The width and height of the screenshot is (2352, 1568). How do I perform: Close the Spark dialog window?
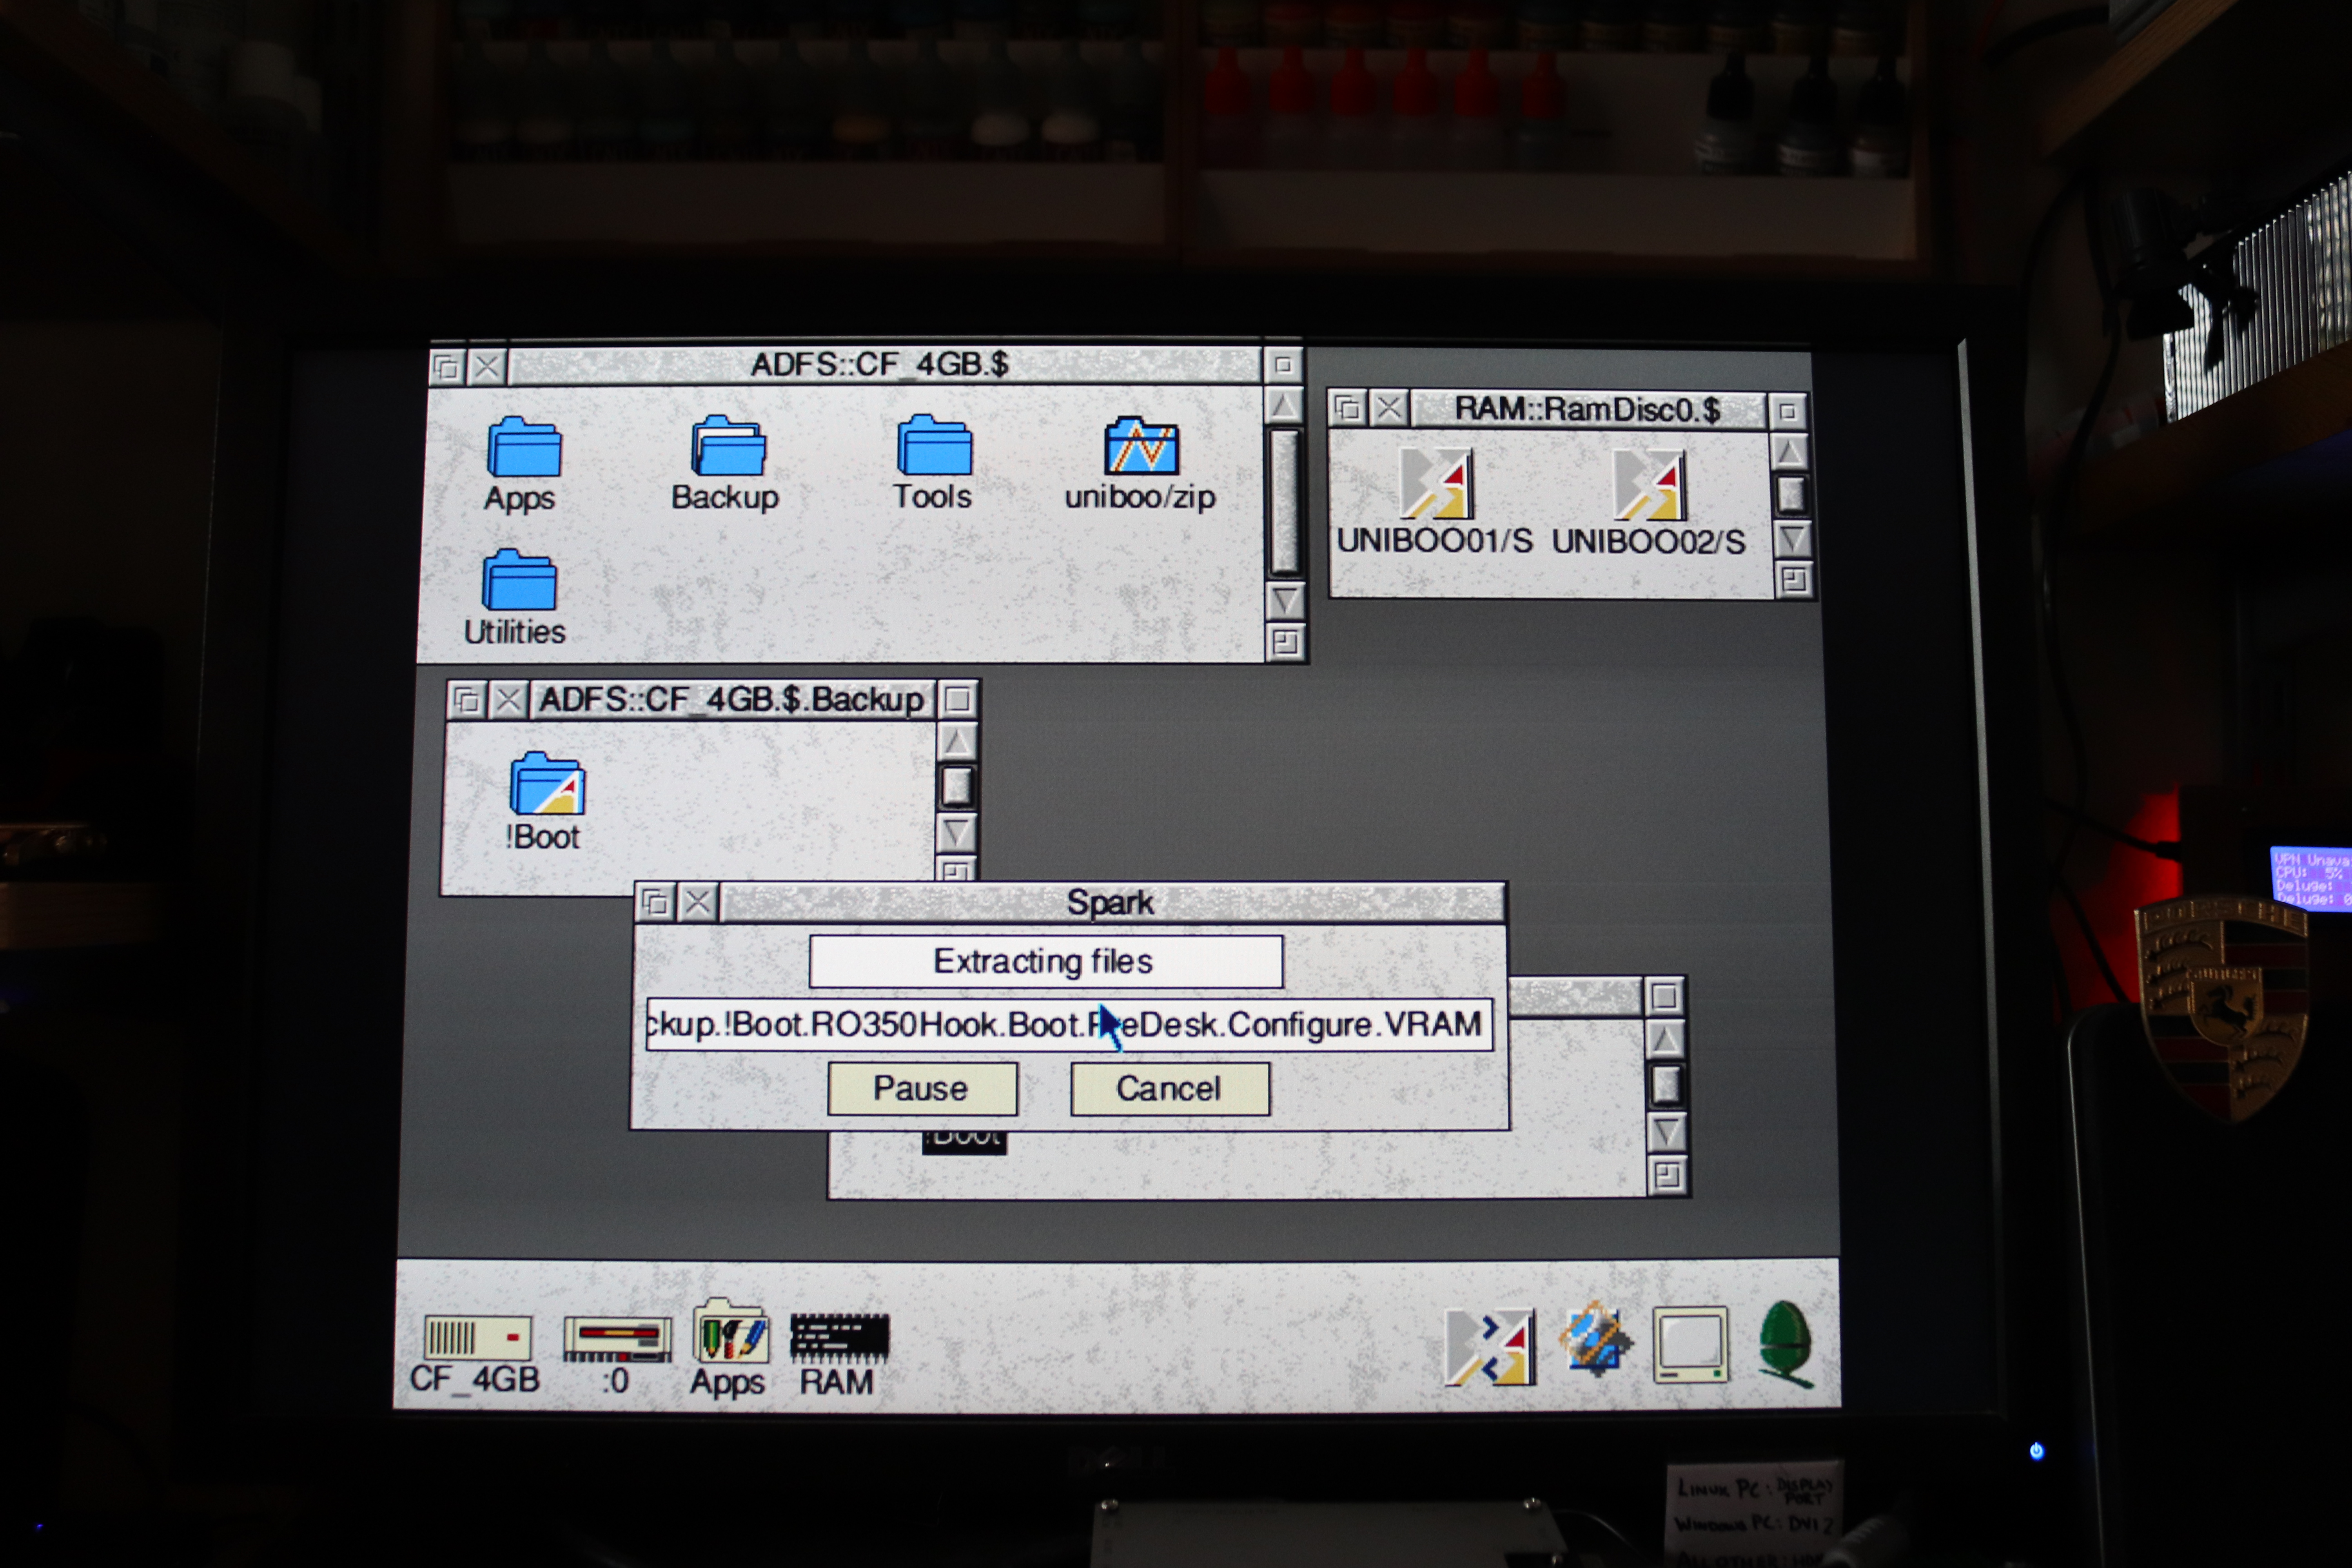point(698,904)
